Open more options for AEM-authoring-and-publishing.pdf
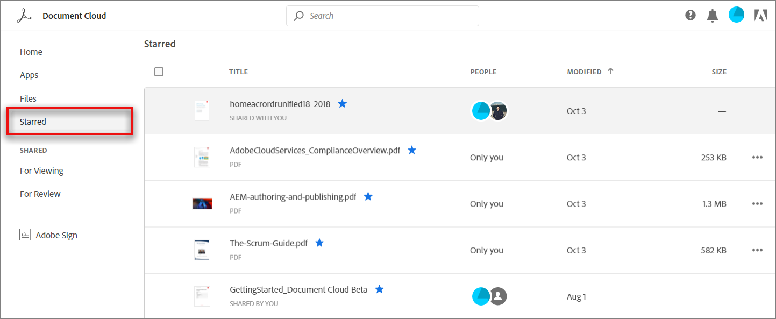Viewport: 776px width, 319px height. coord(757,203)
